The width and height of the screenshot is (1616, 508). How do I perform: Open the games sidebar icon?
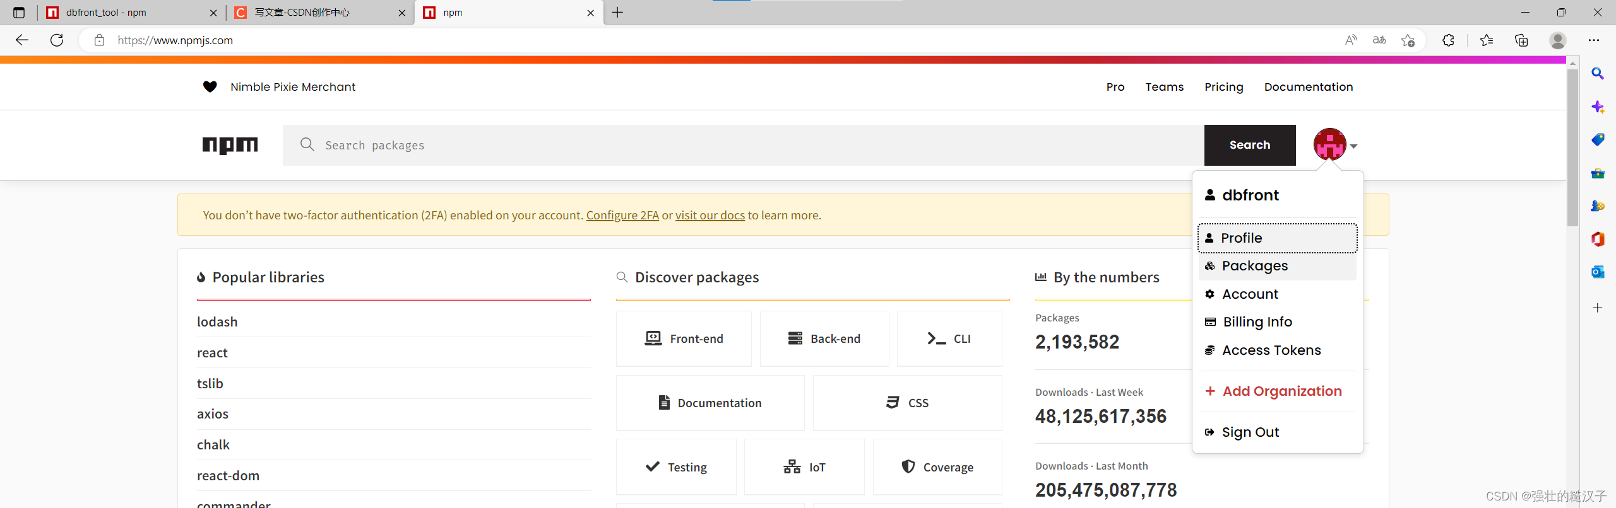point(1598,206)
